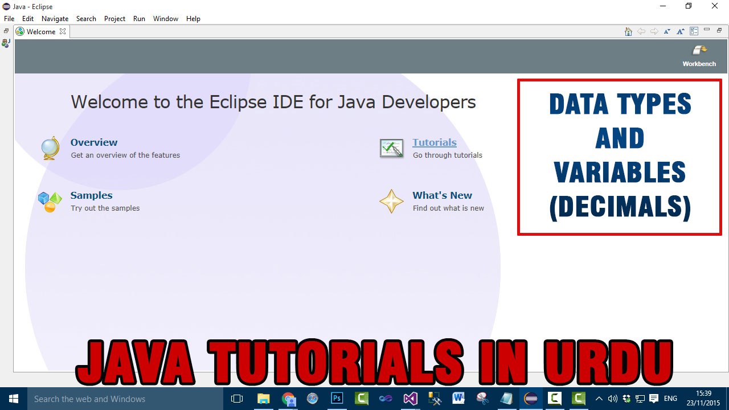Click the Task View taskbar icon
This screenshot has height=410, width=729.
237,399
